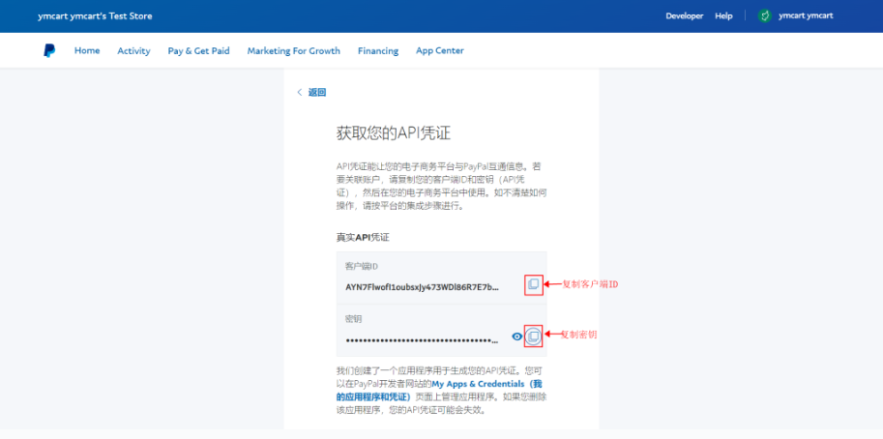The height and width of the screenshot is (439, 883).
Task: Reveal the secret key with eye icon
Action: (x=517, y=337)
